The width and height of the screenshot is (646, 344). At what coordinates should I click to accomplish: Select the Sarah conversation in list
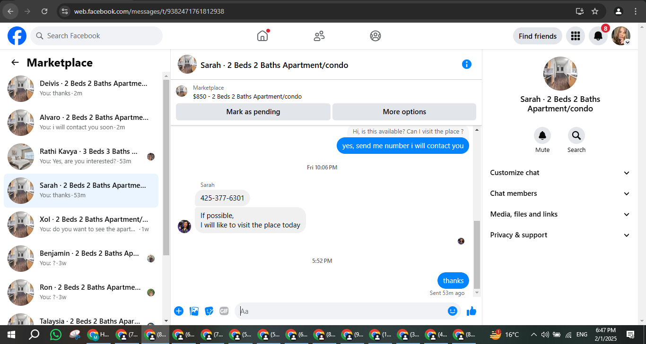(81, 190)
